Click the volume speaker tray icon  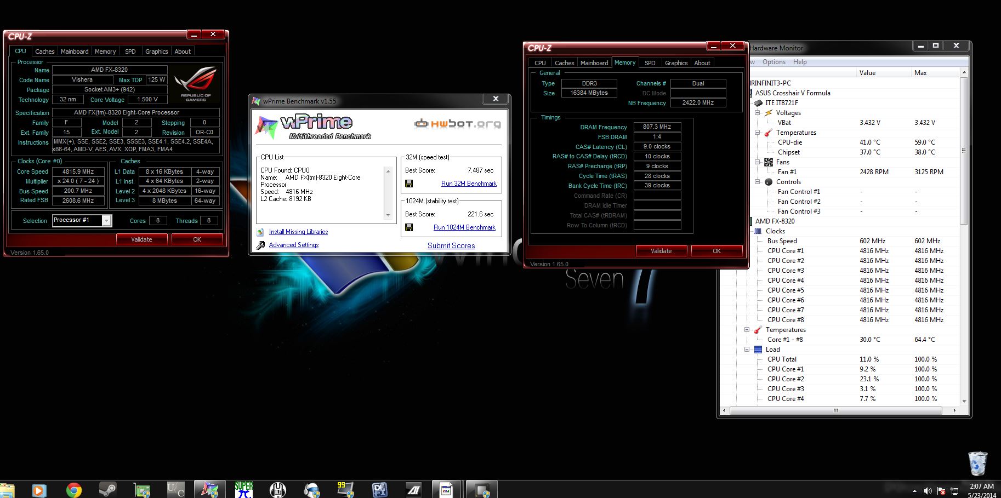pos(928,491)
